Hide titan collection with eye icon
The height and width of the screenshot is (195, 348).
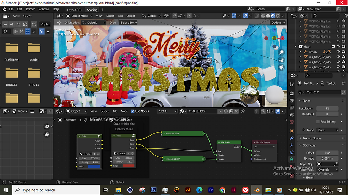tap(338, 47)
